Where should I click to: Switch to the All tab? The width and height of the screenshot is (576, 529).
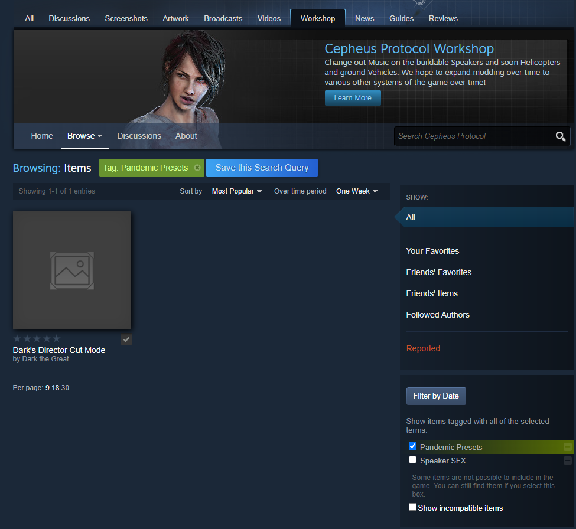[30, 18]
